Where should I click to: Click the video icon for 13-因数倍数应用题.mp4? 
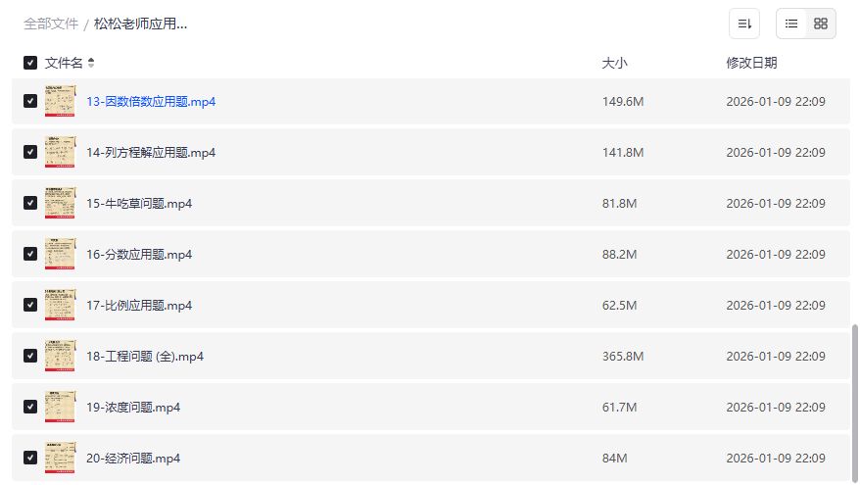(x=60, y=101)
